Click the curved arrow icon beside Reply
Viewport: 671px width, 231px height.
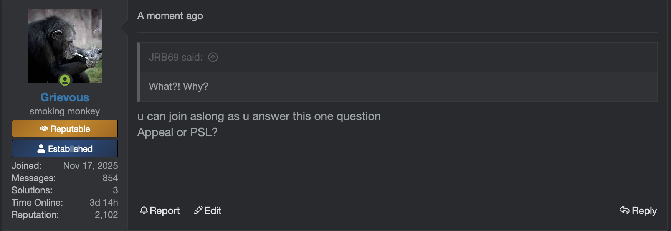(625, 210)
